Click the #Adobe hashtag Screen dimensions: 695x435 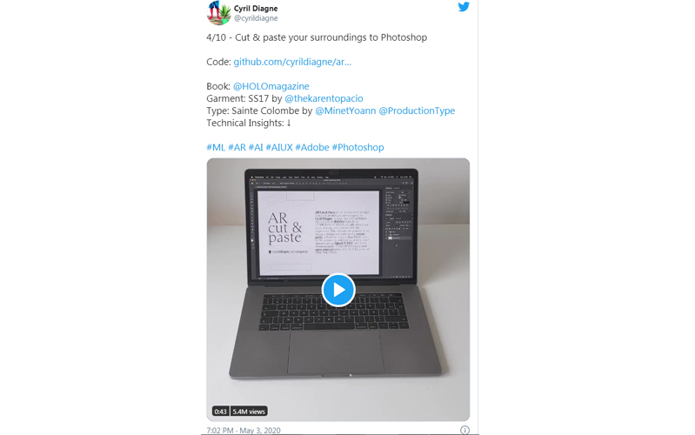[x=312, y=147]
